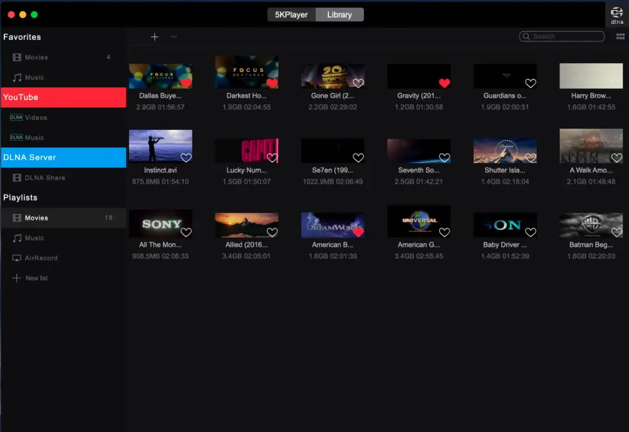Unfavorite Gravity via red heart
The width and height of the screenshot is (629, 432).
pos(444,83)
